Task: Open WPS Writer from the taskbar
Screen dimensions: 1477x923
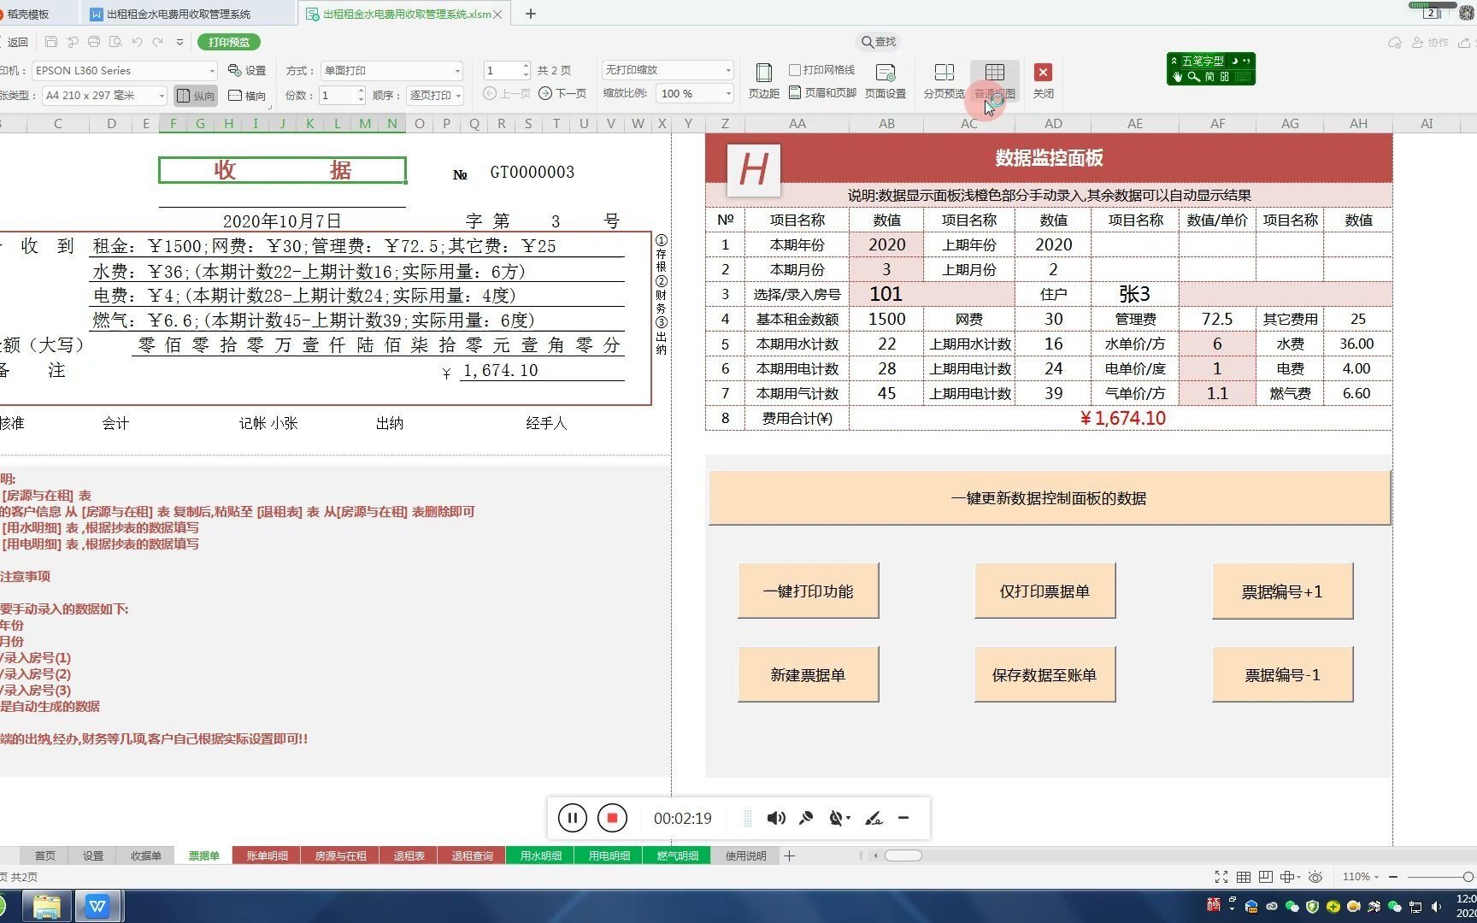Action: click(x=98, y=906)
